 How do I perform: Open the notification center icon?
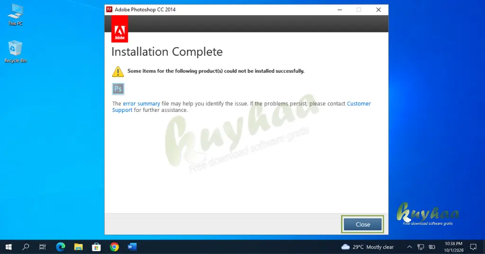(473, 247)
